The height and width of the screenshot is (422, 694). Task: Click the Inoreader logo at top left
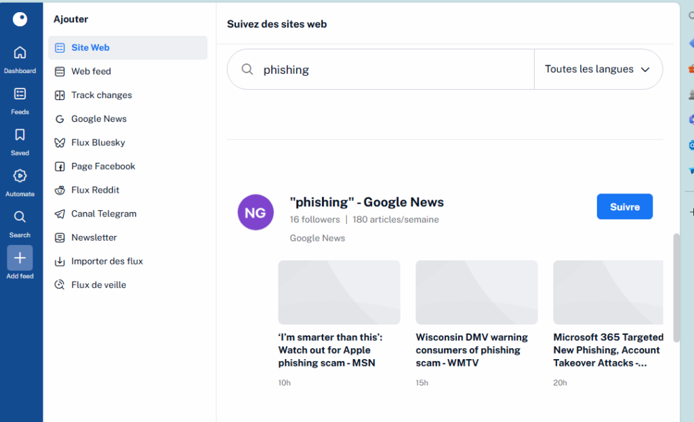[20, 19]
